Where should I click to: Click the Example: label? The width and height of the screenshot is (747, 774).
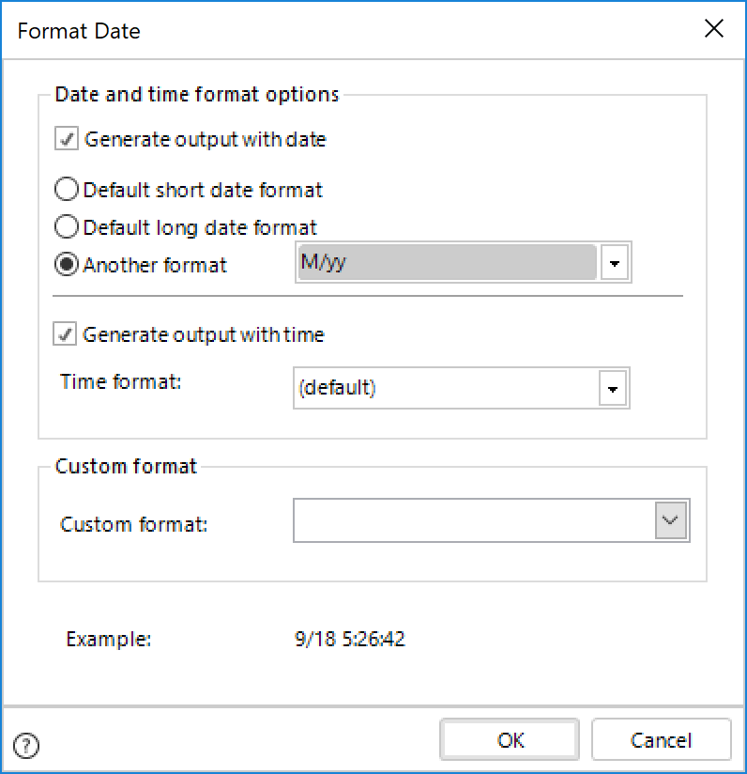pyautogui.click(x=109, y=639)
